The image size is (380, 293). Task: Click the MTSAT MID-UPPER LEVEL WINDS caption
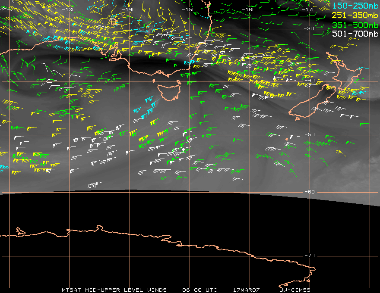(114, 290)
